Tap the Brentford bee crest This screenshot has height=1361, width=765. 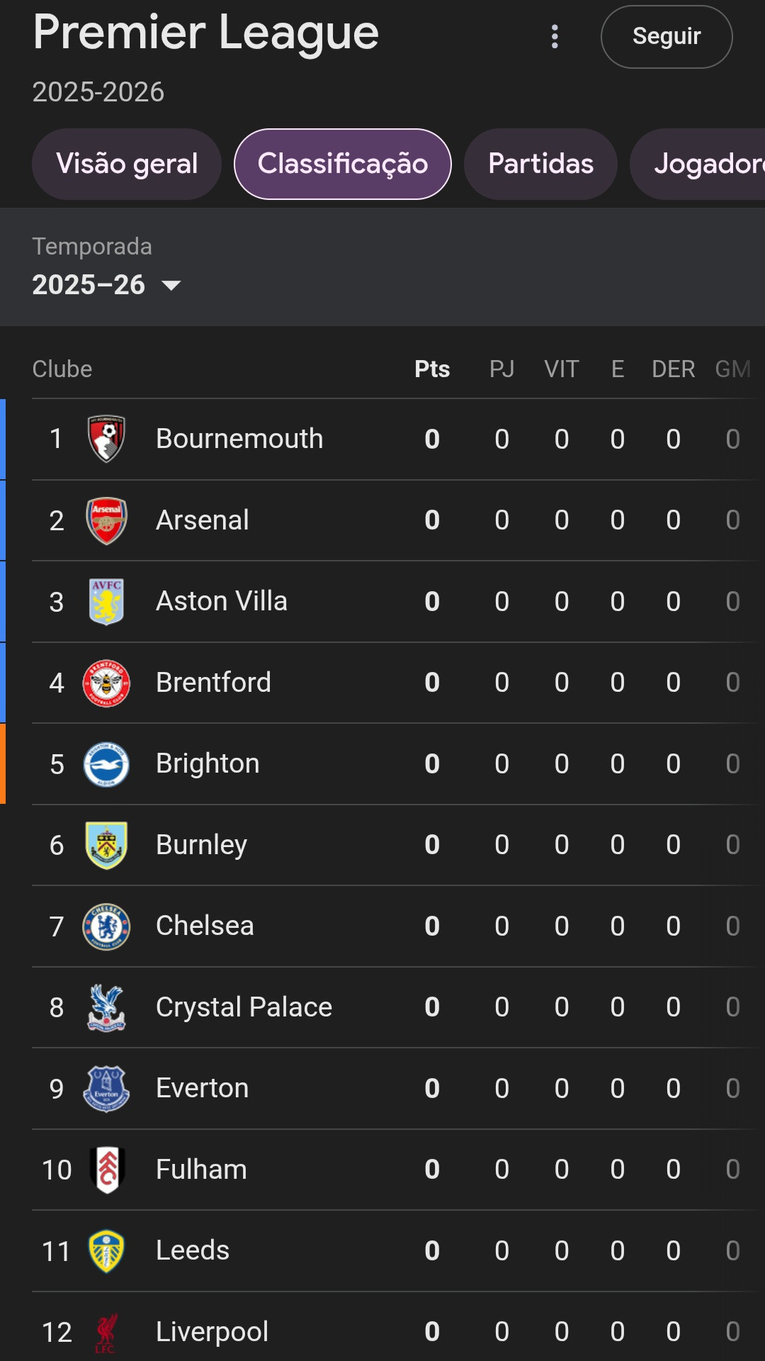point(106,683)
